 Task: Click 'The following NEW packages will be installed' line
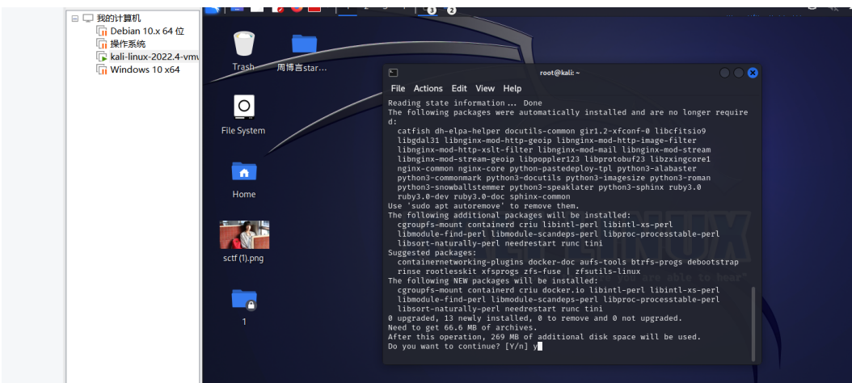pyautogui.click(x=493, y=281)
